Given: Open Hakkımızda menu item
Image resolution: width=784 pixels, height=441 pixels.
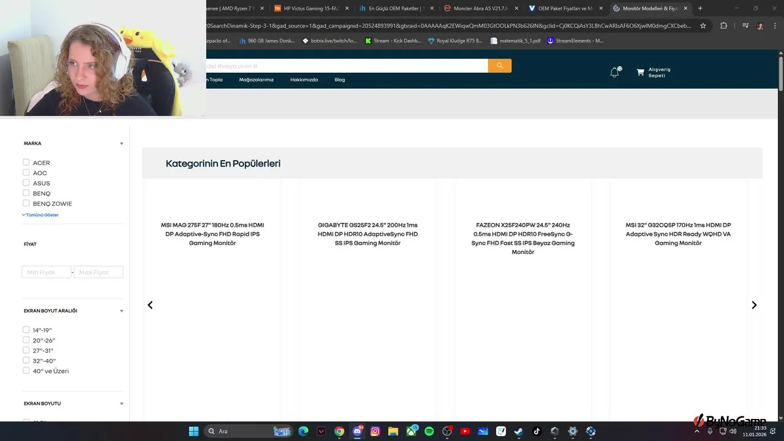Looking at the screenshot, I should [x=304, y=80].
